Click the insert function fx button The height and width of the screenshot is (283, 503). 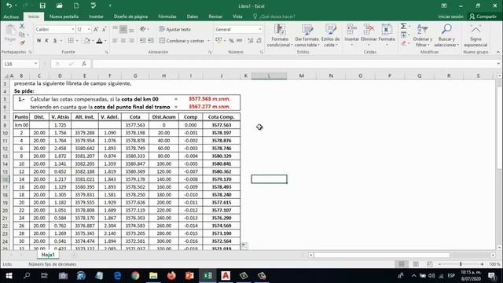pyautogui.click(x=84, y=64)
